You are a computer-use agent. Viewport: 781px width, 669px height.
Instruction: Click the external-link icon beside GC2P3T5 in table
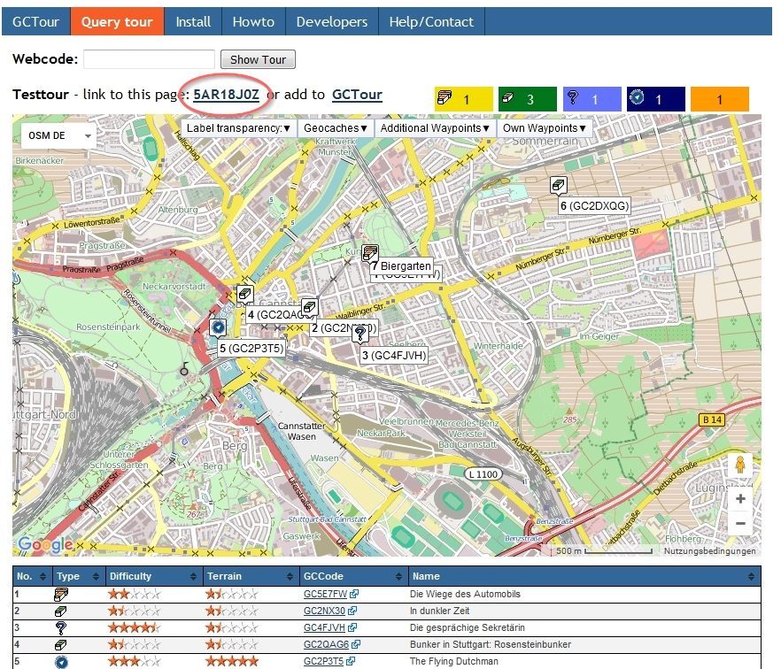coord(351,662)
